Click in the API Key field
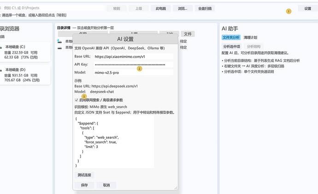318x194 pixels. 134,65
